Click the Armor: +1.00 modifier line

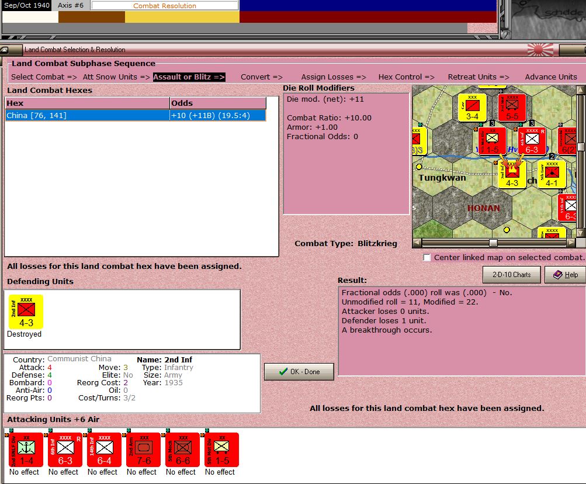pos(312,127)
